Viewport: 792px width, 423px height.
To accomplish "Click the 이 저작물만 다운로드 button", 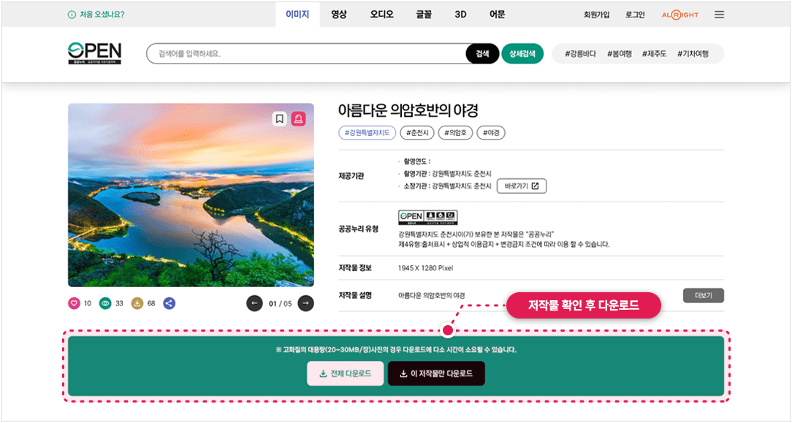I will (x=436, y=373).
